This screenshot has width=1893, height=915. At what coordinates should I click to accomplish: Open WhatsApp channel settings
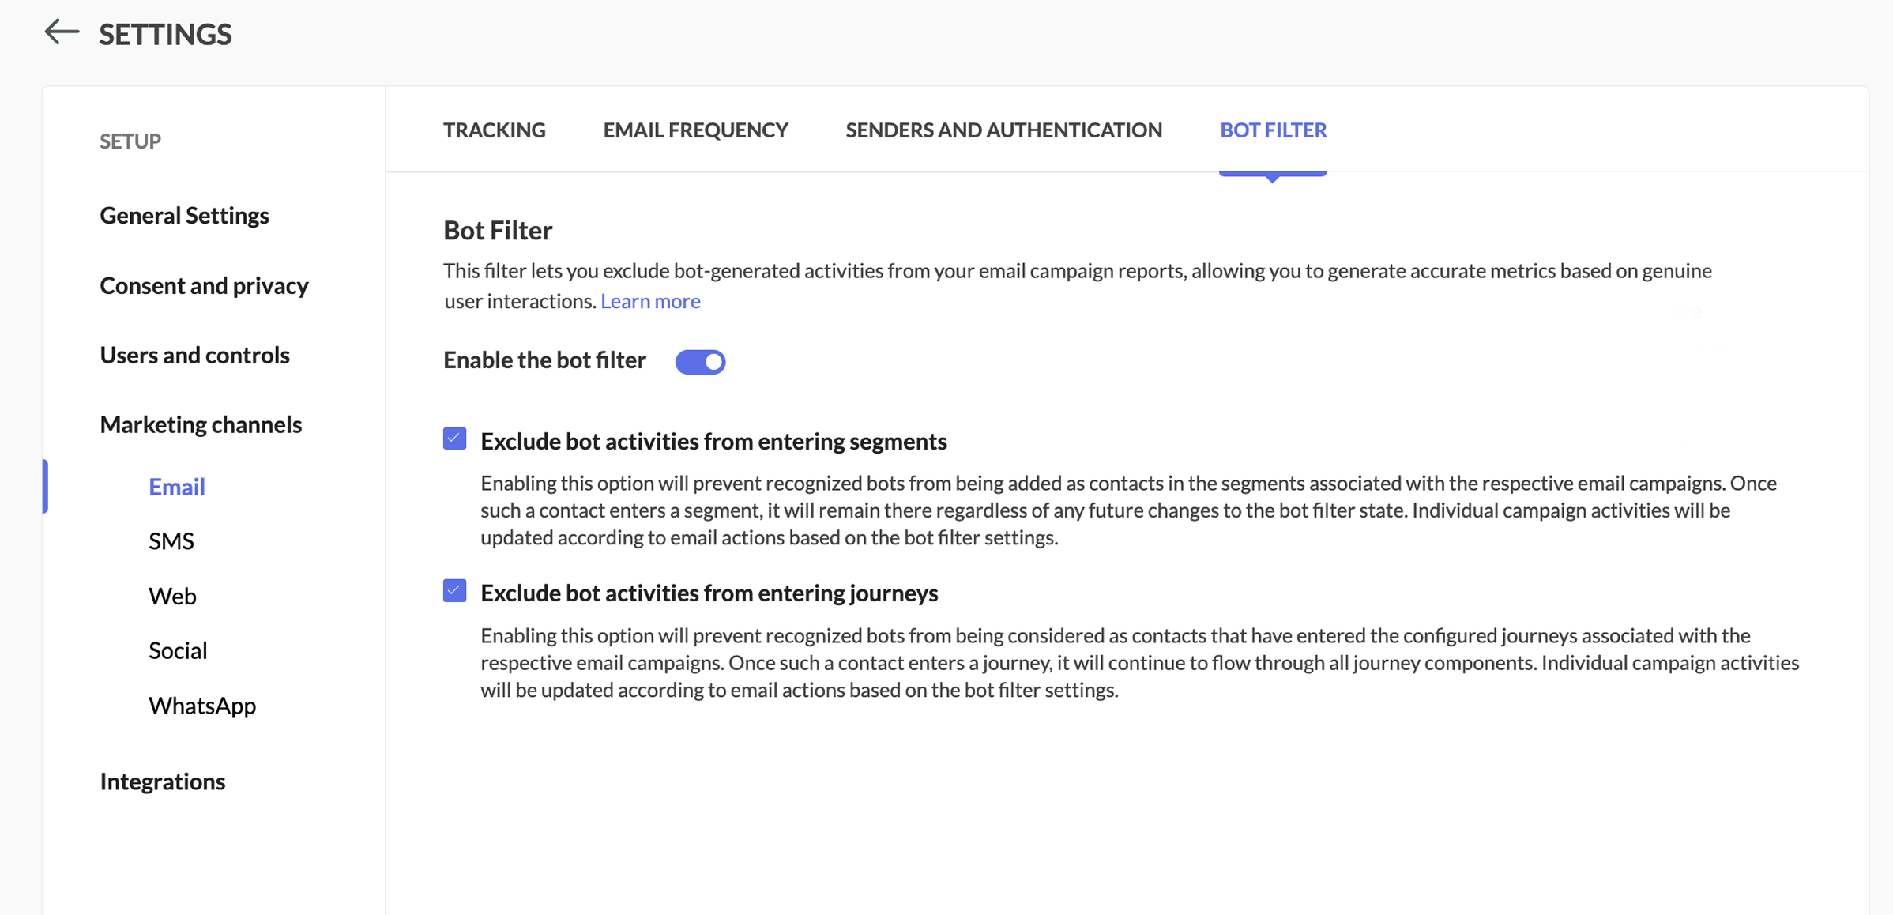pyautogui.click(x=202, y=705)
